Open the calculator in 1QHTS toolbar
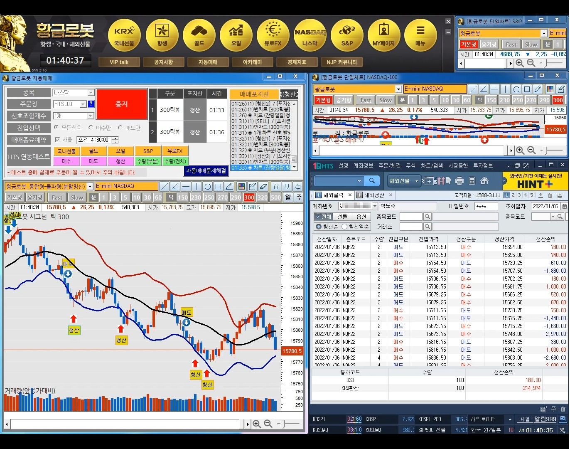The image size is (570, 449). pyautogui.click(x=472, y=181)
